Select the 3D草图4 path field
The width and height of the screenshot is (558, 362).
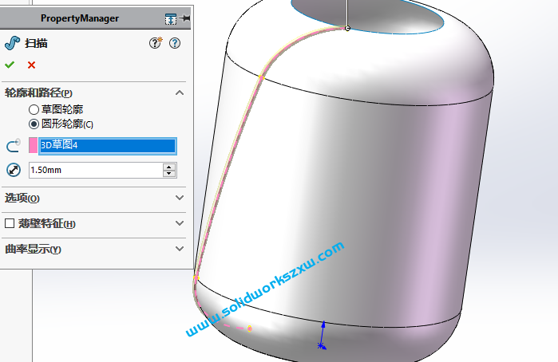[108, 146]
